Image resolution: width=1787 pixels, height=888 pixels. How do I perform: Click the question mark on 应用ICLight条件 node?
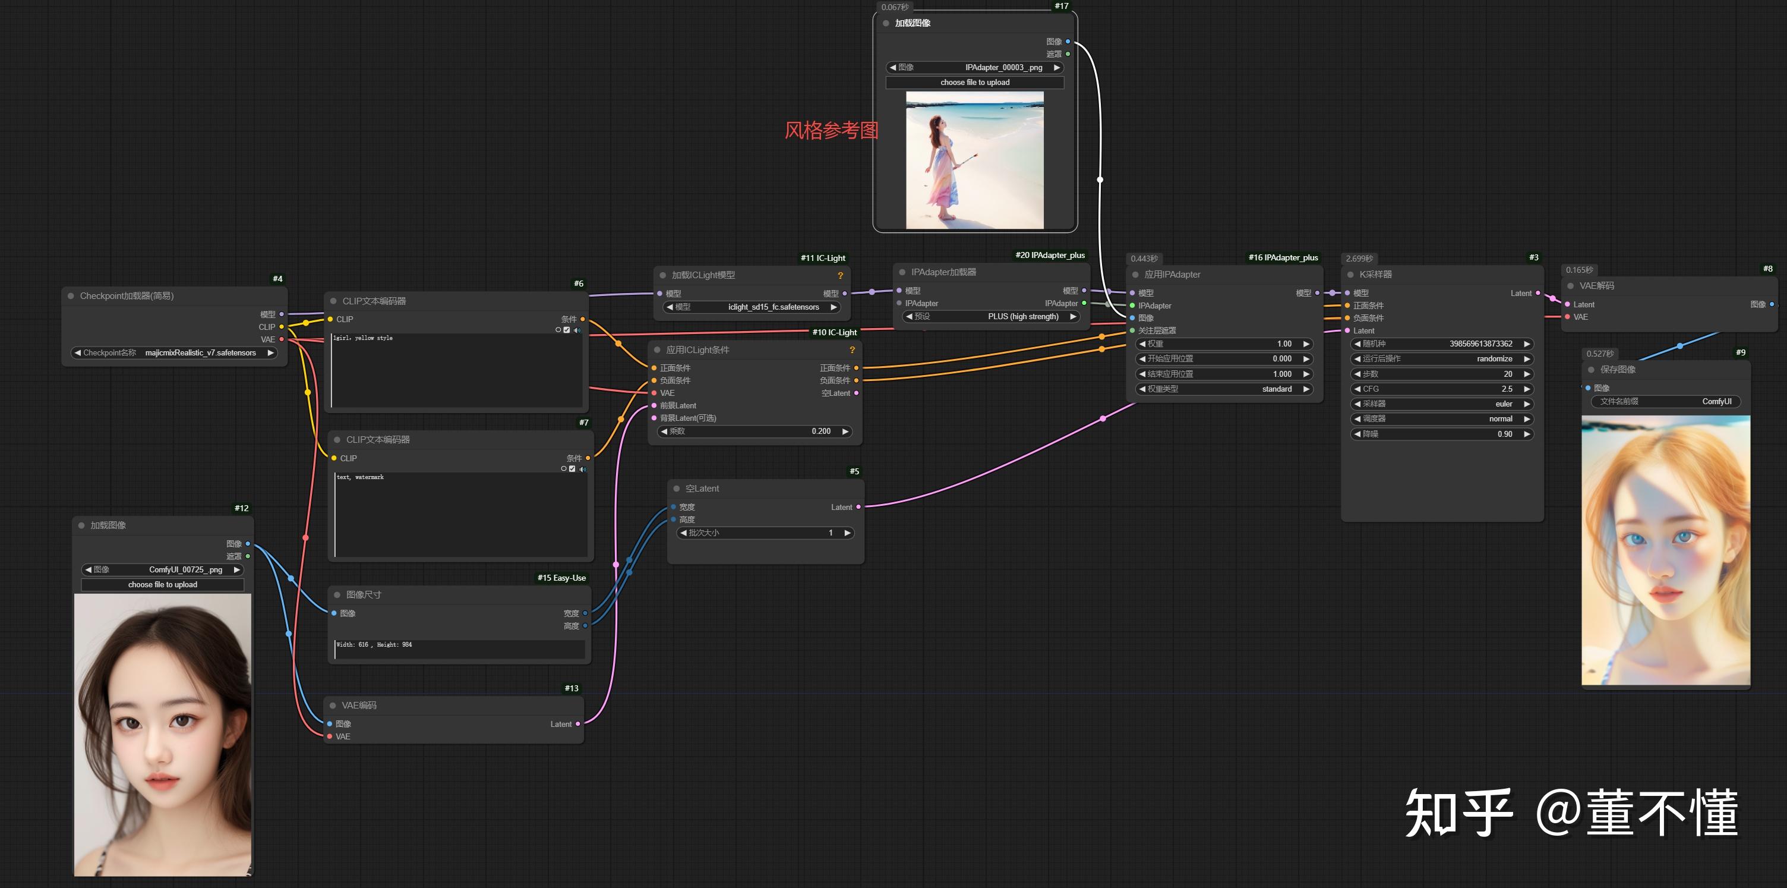[852, 350]
